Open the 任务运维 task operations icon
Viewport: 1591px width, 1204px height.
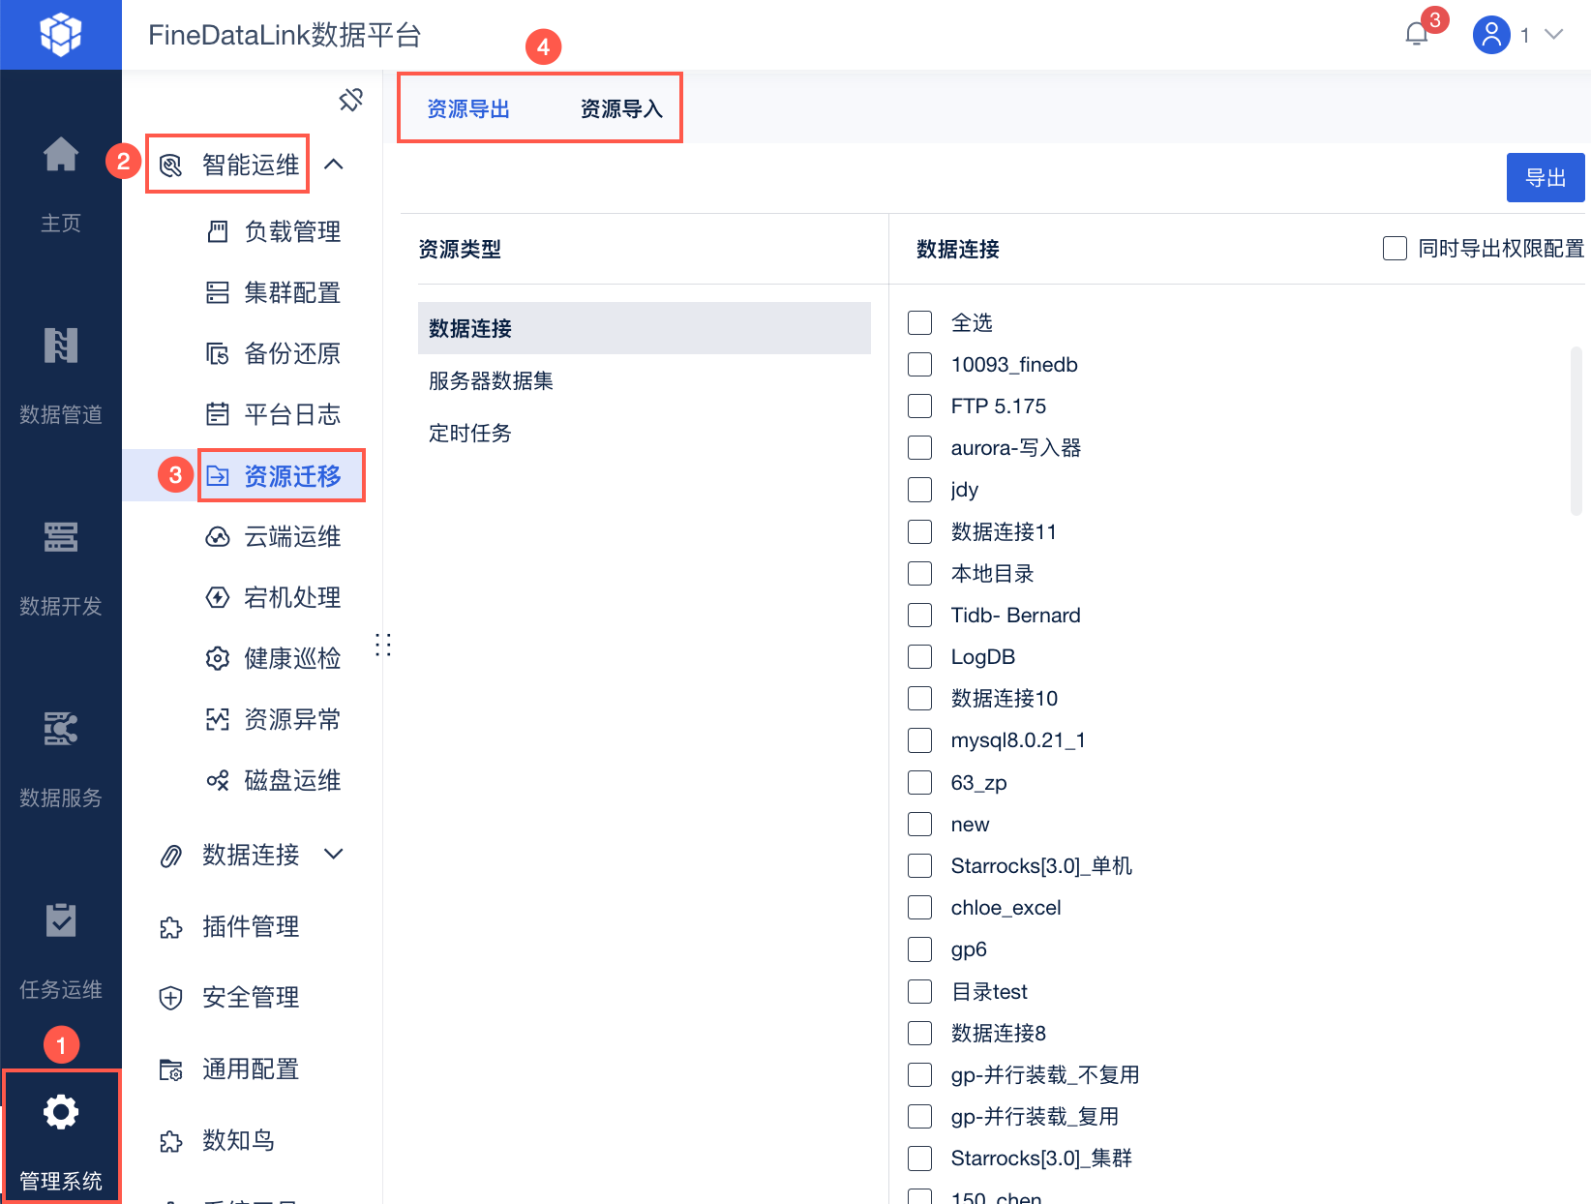(x=61, y=920)
